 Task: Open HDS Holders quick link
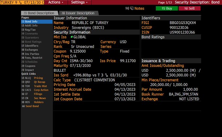pos(33,102)
